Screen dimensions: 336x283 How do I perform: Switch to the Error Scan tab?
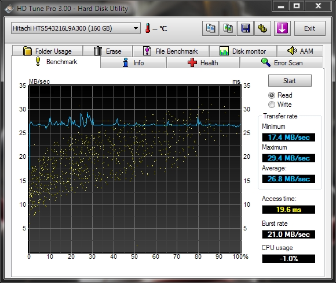coord(282,63)
